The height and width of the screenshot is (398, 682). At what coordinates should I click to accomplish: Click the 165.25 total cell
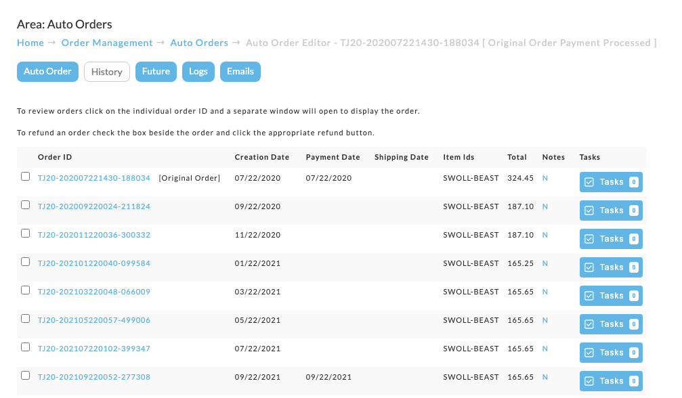(520, 263)
